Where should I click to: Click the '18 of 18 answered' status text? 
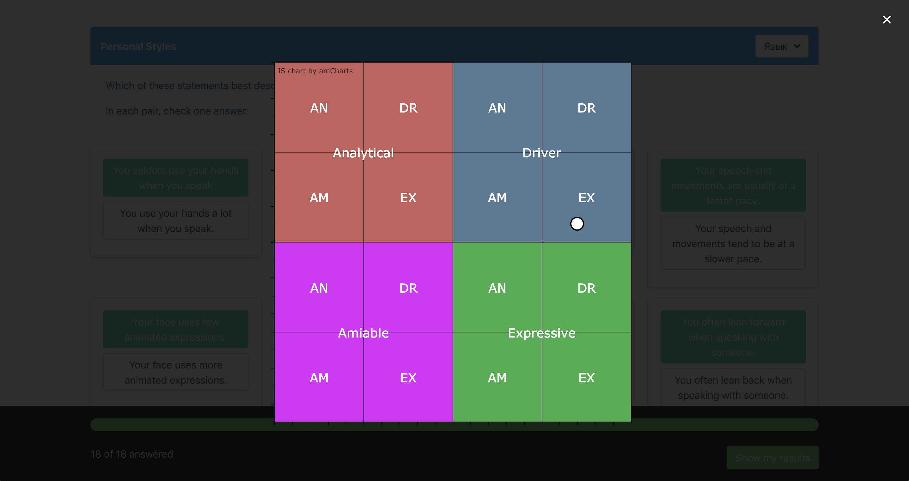coord(131,454)
